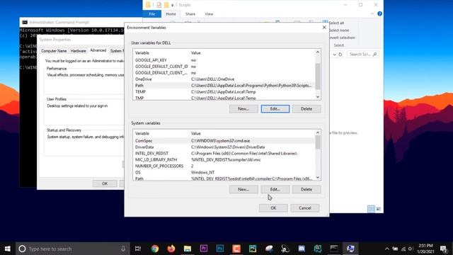The image size is (453, 255).
Task: Click Invert selection in Explorer ribbon
Action: [x=342, y=38]
